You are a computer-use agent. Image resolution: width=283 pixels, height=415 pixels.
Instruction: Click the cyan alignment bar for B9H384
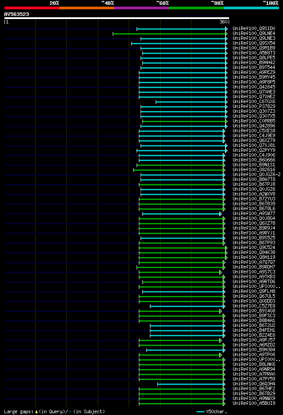[185, 350]
